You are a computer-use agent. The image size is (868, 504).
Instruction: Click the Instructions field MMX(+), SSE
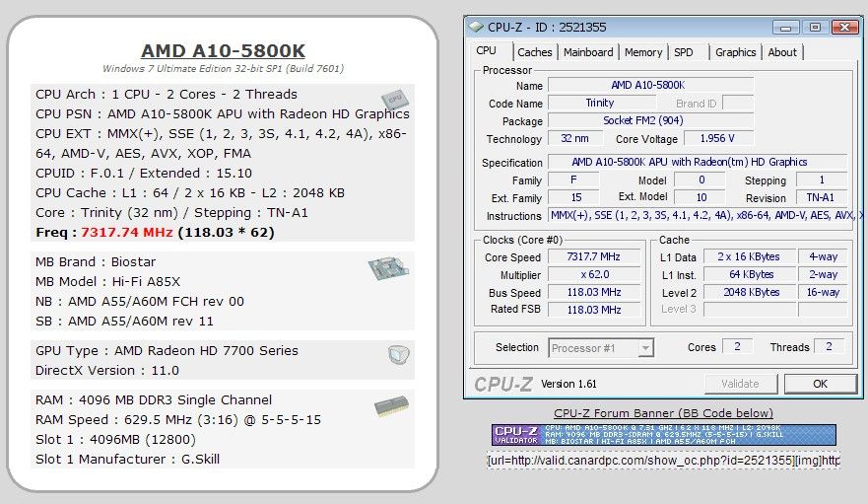coord(703,215)
